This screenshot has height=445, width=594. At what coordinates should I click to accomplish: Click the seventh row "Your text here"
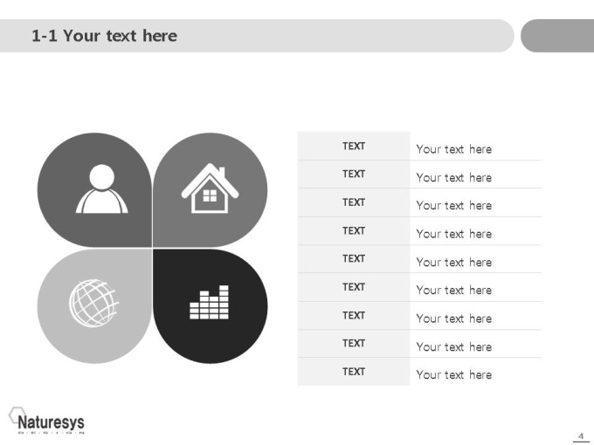[454, 318]
